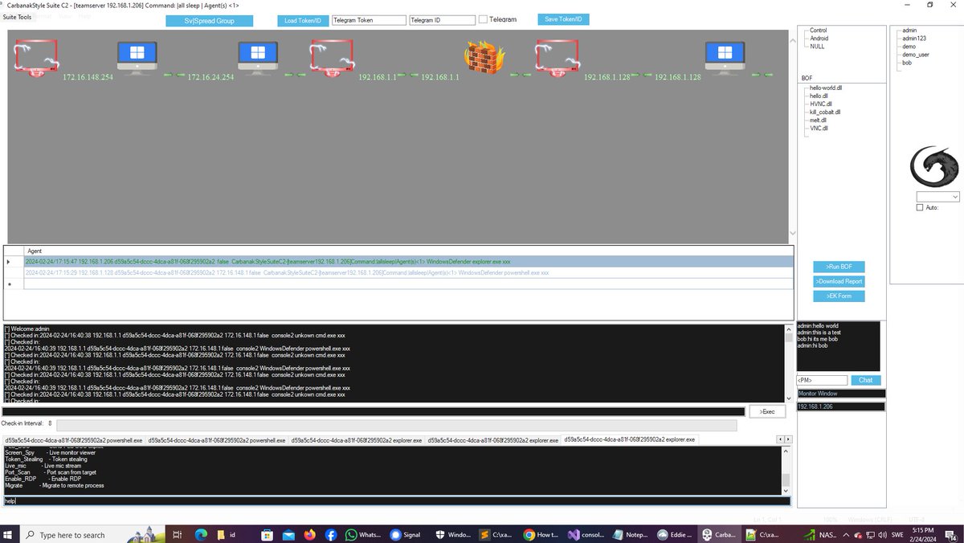The height and width of the screenshot is (543, 964).
Task: Switch to the second powershell.exe tab
Action: tap(217, 440)
